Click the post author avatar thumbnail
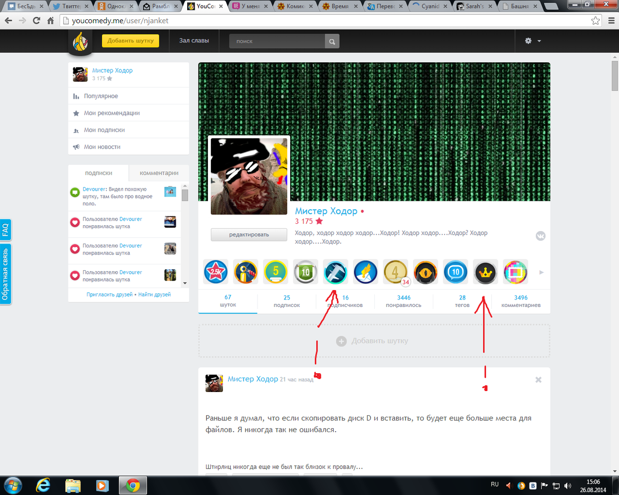Image resolution: width=619 pixels, height=495 pixels. click(x=214, y=383)
